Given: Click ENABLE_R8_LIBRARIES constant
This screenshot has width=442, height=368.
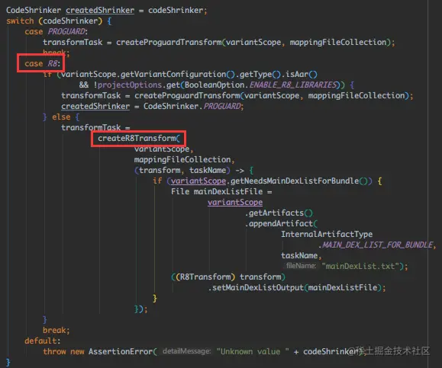Looking at the screenshot, I should (x=293, y=85).
